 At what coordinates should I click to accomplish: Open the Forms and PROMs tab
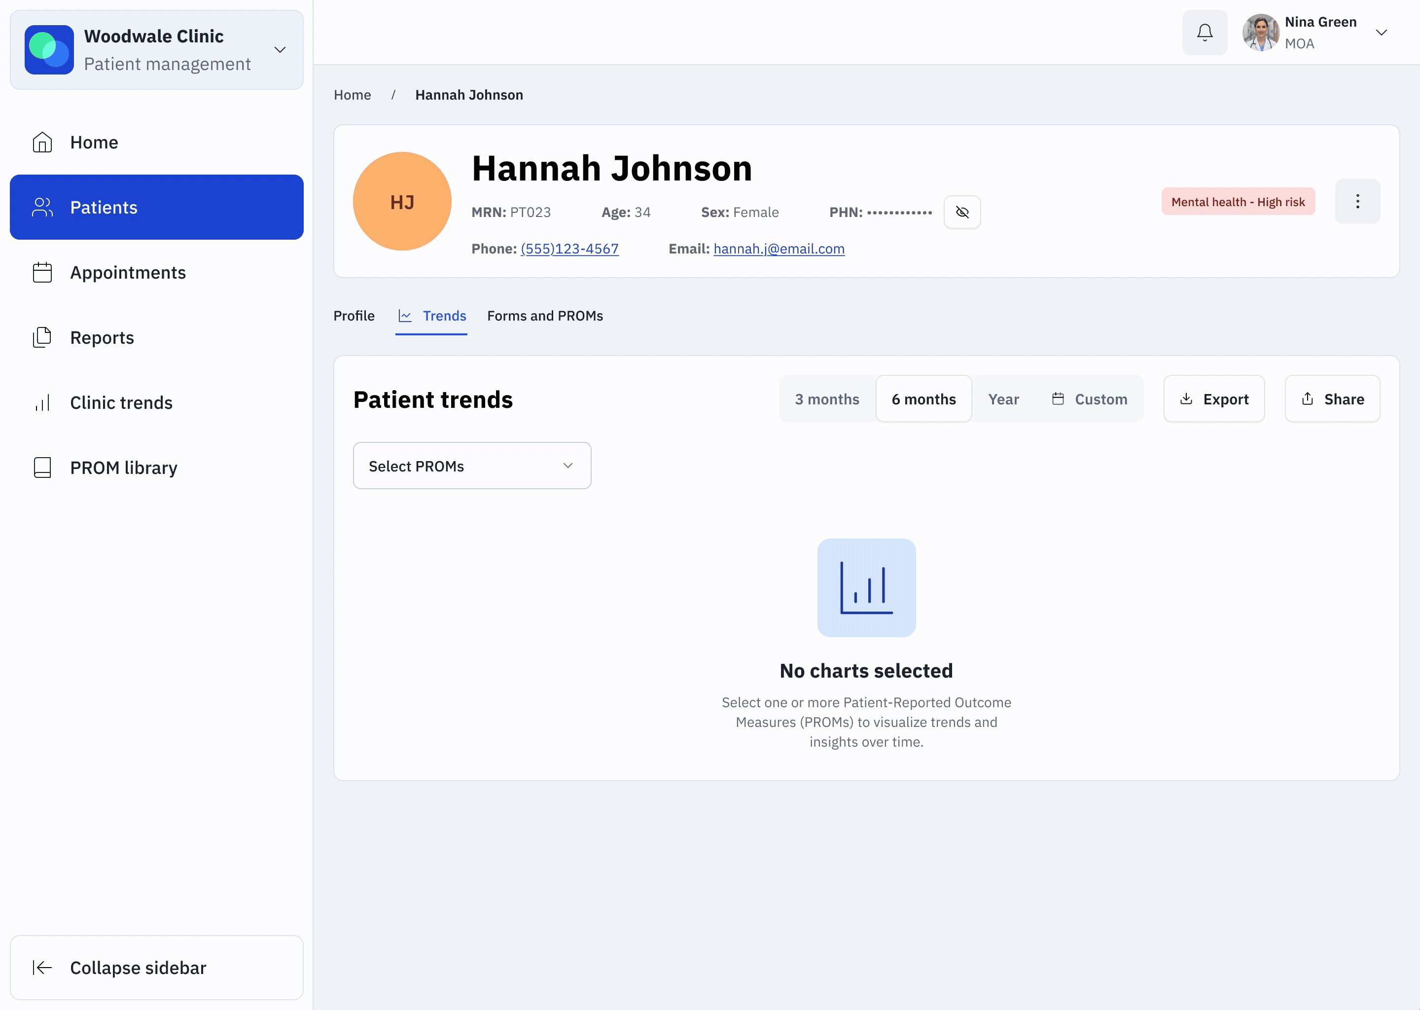pos(545,315)
